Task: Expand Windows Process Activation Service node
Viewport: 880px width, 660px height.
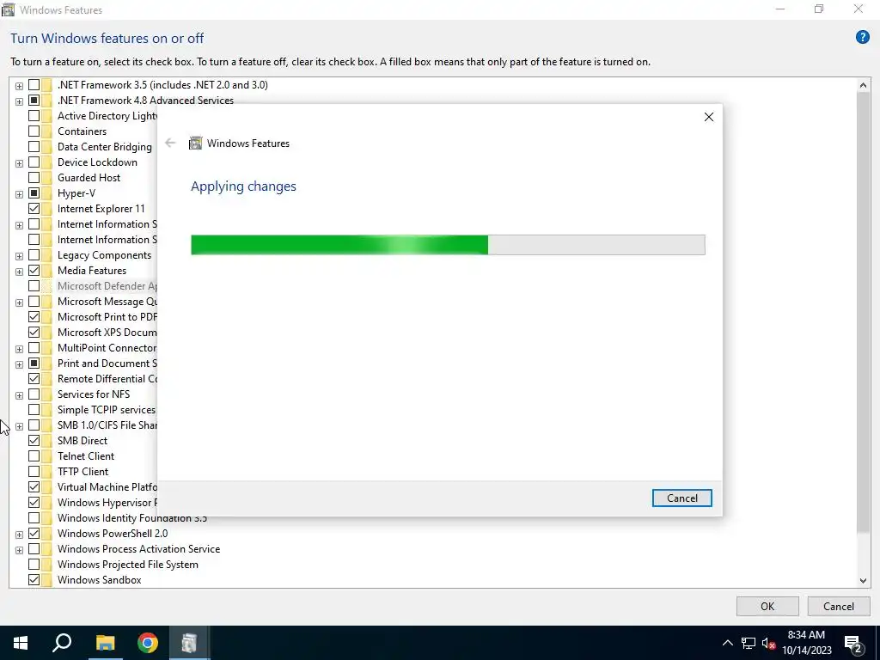Action: pos(19,550)
